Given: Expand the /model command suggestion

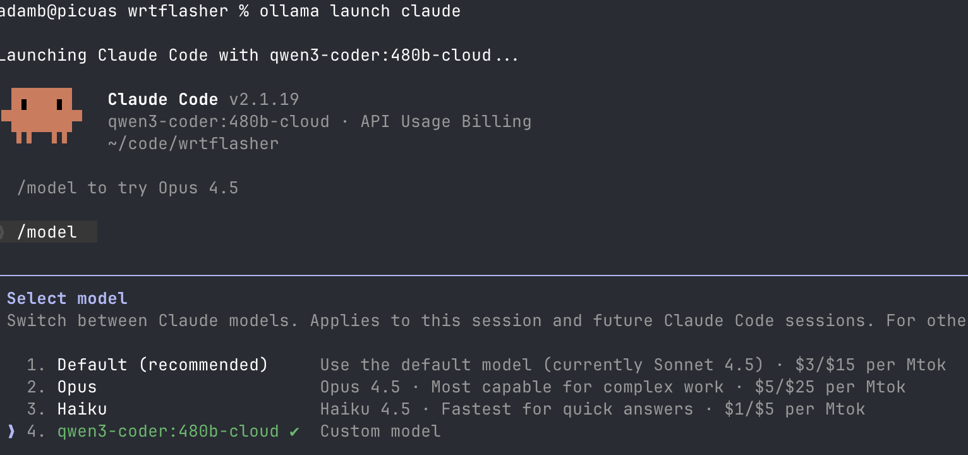Looking at the screenshot, I should click(48, 232).
